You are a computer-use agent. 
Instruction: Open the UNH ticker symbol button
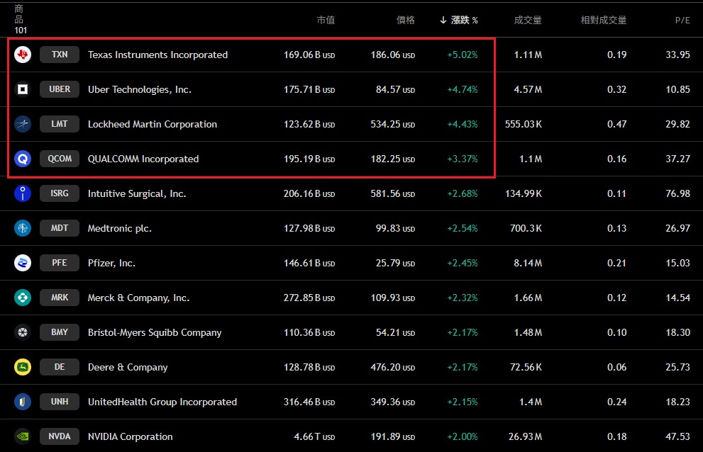60,402
